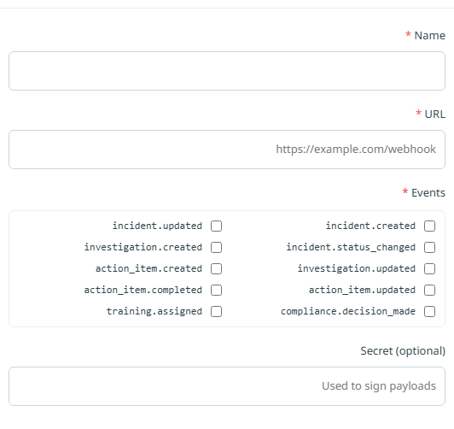454x429 pixels.
Task: Check the incident.updated checkbox
Action: point(216,226)
